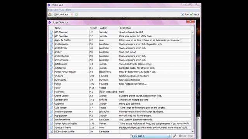
Task: Click the script icon beside Gnome Course
Action: coord(51,96)
